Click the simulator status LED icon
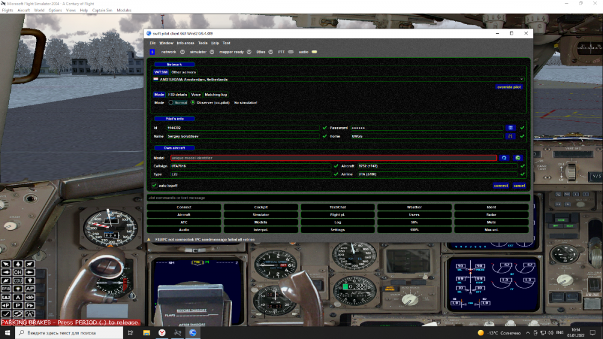Viewport: 603px width, 339px height. point(212,52)
